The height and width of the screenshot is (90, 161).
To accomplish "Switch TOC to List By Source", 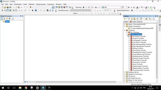I will [4, 19].
